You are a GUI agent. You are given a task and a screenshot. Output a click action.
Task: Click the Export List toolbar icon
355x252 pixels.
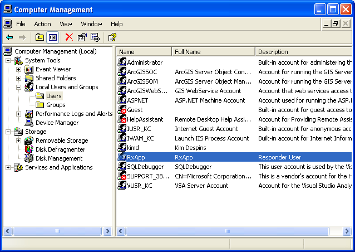[x=95, y=37]
